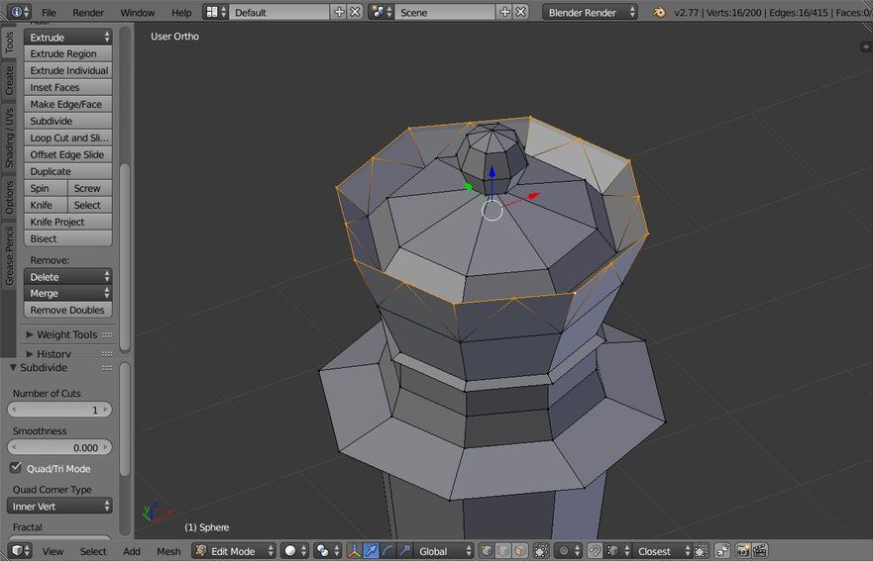Open the Blender Render engine dropdown
873x561 pixels.
(591, 12)
